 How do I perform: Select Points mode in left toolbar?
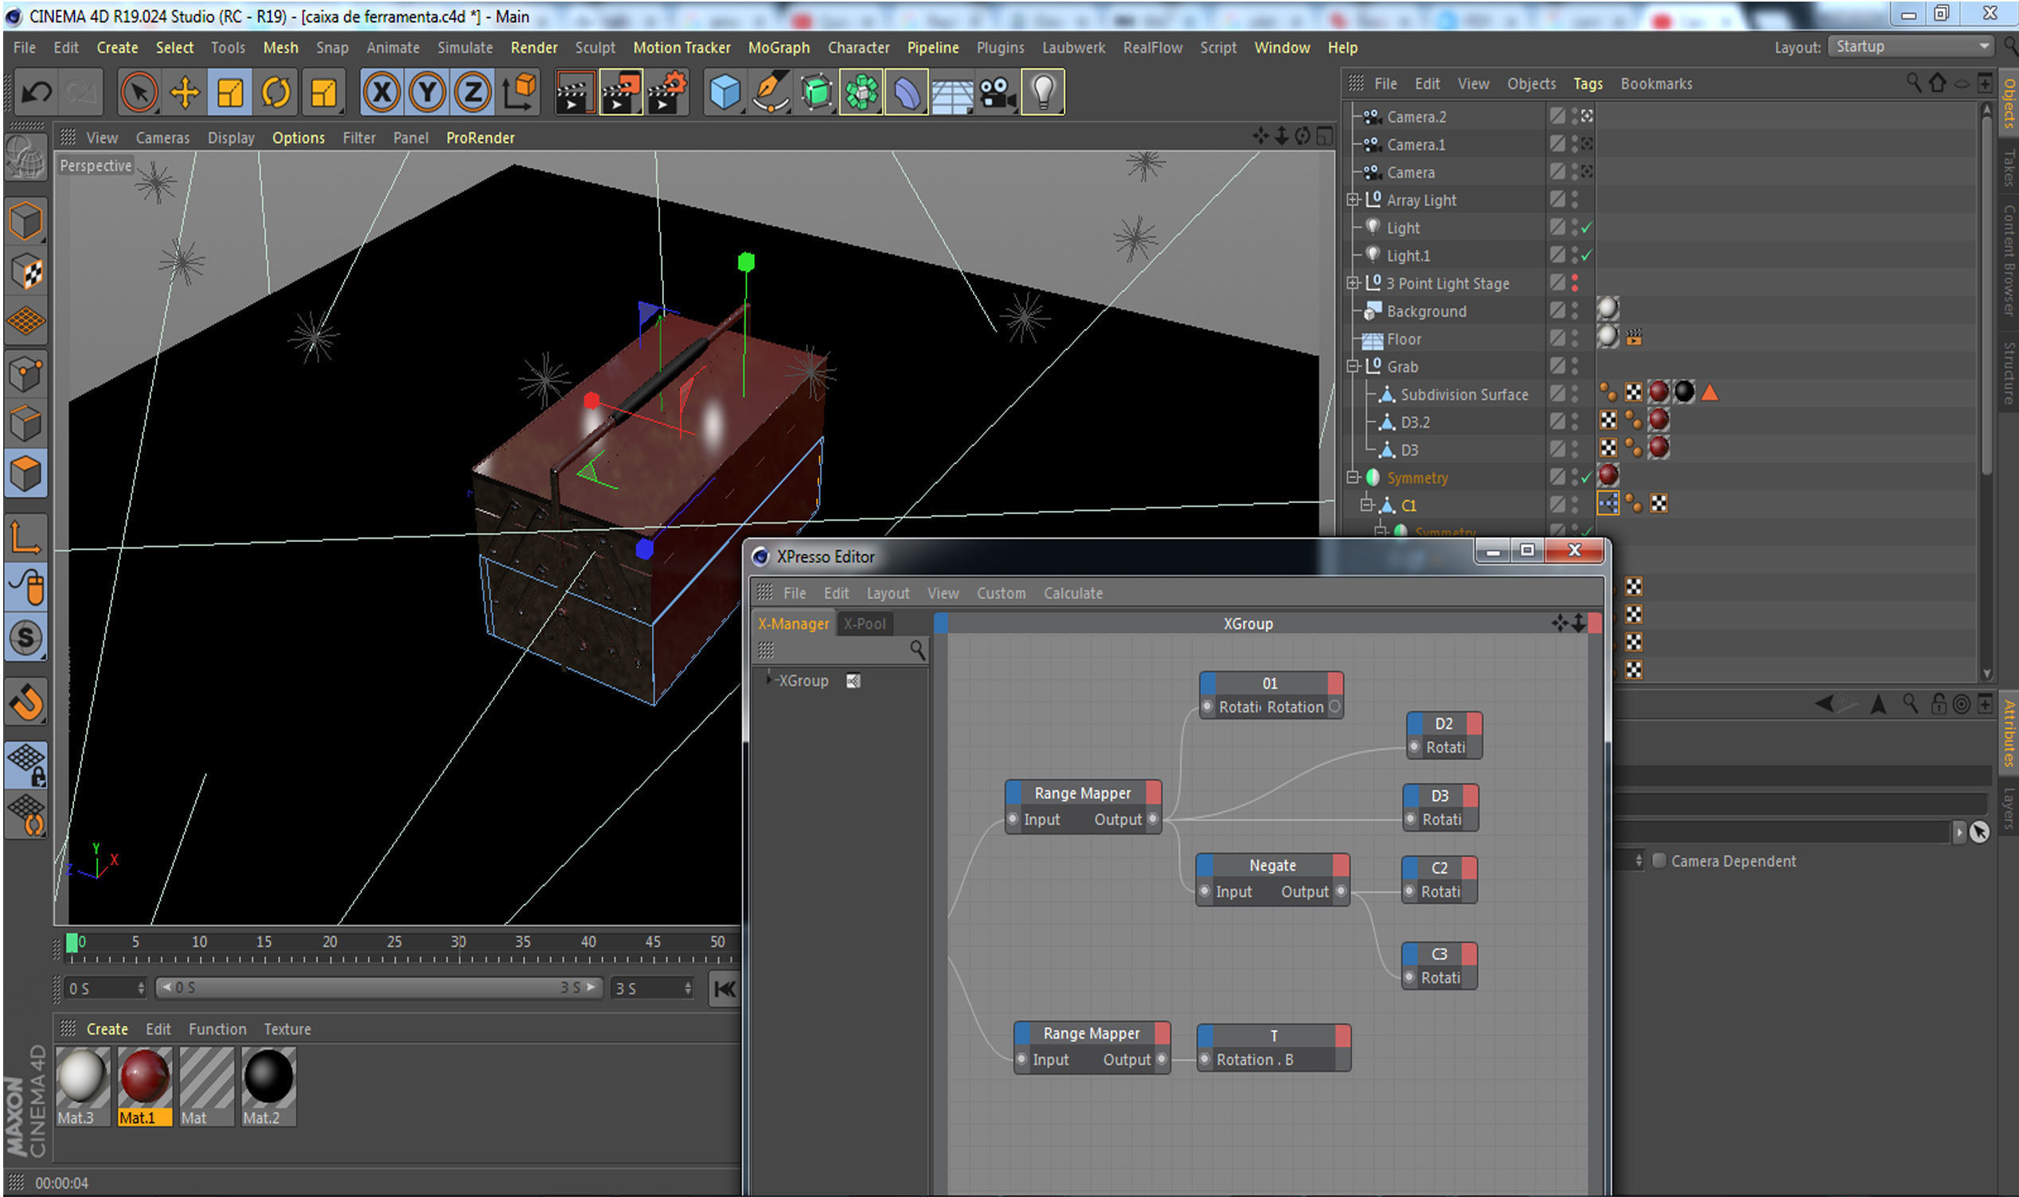pyautogui.click(x=25, y=373)
